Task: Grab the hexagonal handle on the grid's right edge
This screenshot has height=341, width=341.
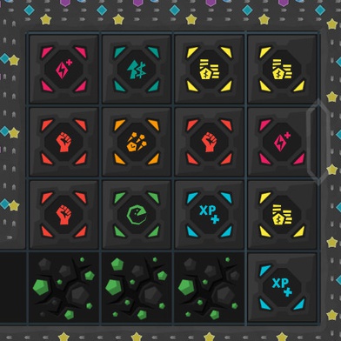Action: pyautogui.click(x=318, y=142)
